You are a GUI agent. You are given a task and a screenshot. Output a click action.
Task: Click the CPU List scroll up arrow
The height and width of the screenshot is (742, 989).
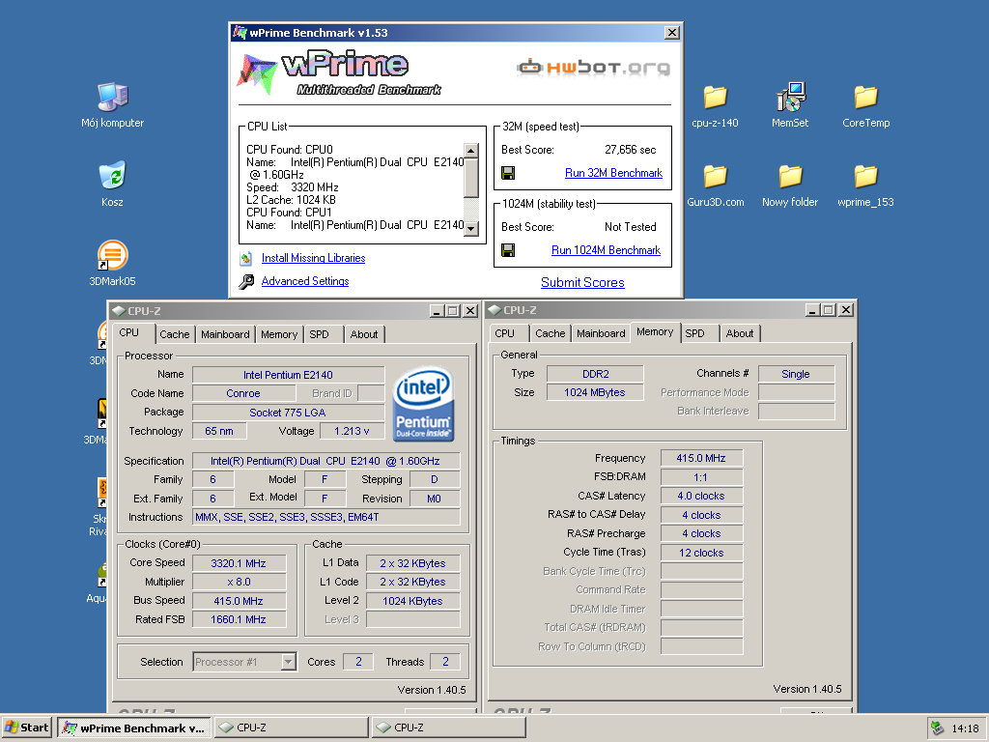click(471, 150)
